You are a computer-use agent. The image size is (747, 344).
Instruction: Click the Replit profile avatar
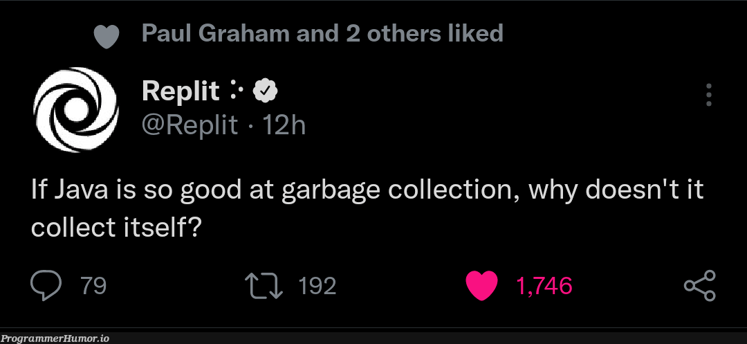pyautogui.click(x=77, y=109)
